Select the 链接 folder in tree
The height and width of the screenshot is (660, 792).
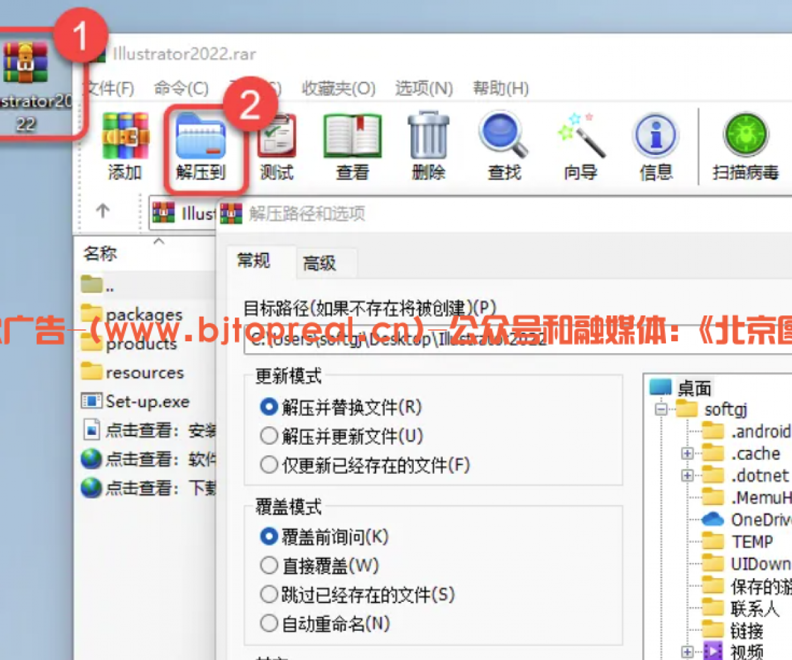coord(733,630)
